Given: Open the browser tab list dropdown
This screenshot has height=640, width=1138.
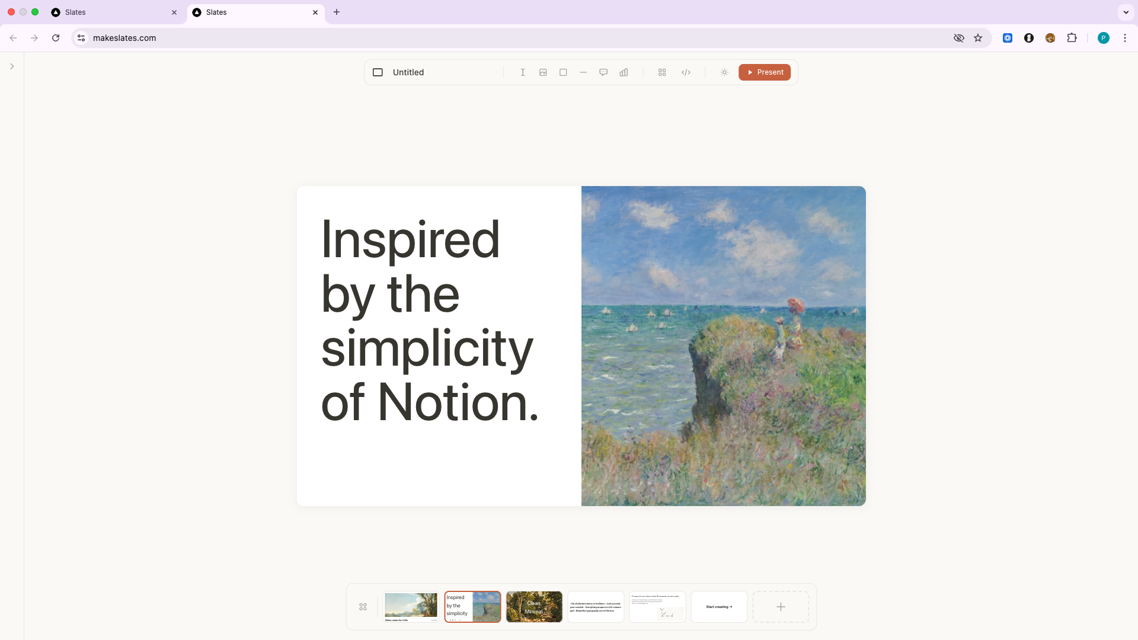Looking at the screenshot, I should 1126,12.
